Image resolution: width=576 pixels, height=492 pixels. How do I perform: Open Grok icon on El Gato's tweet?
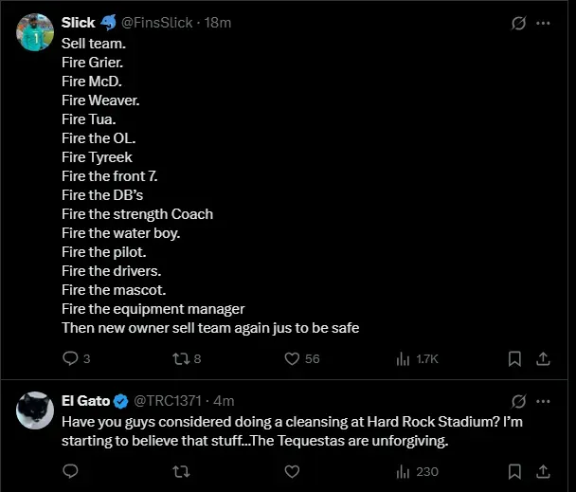pyautogui.click(x=518, y=401)
